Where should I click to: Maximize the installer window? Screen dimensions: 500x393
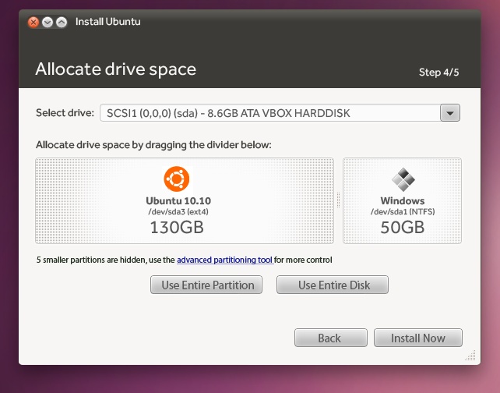click(62, 22)
